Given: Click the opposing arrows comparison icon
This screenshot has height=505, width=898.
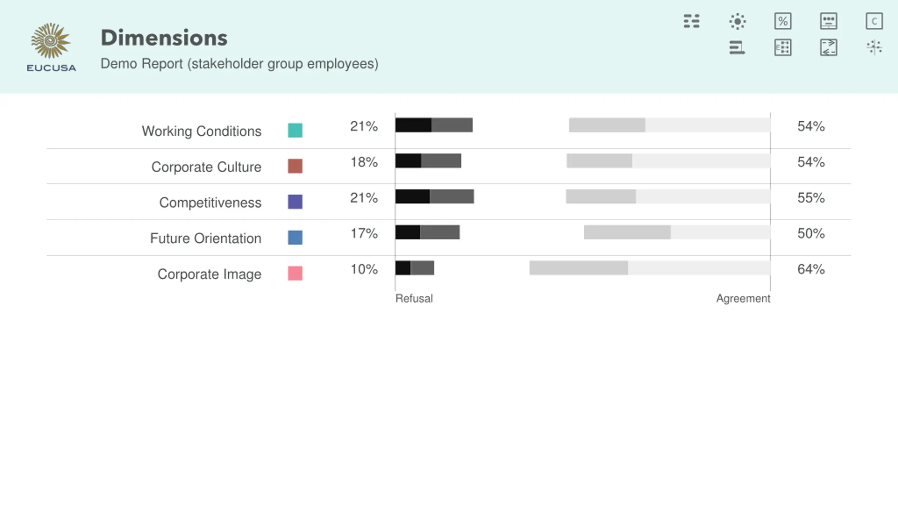Looking at the screenshot, I should click(x=829, y=47).
